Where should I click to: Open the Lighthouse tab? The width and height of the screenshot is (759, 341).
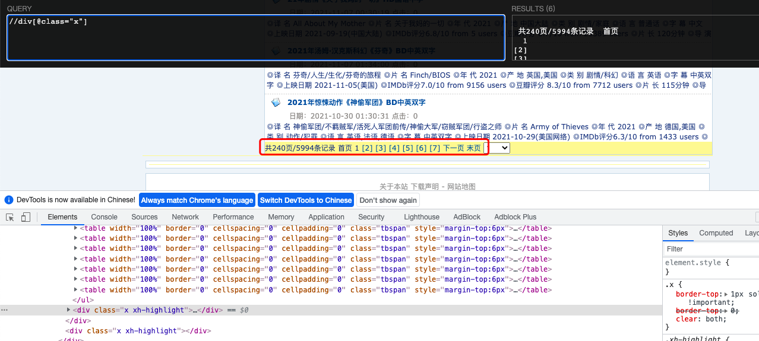(422, 217)
